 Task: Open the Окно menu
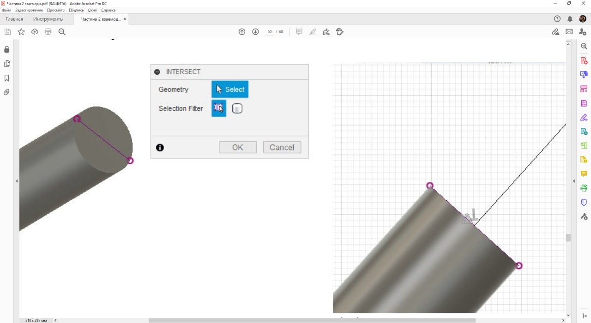(92, 10)
